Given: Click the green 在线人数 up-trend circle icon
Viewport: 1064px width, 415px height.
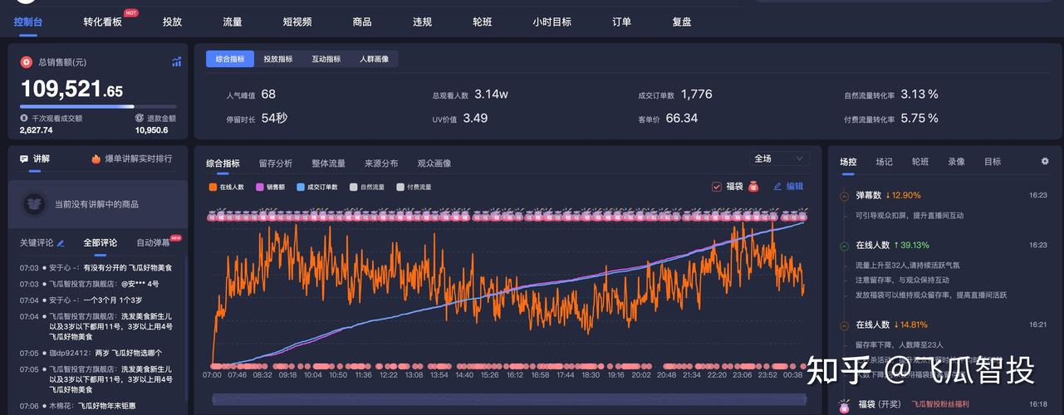Looking at the screenshot, I should [x=844, y=245].
